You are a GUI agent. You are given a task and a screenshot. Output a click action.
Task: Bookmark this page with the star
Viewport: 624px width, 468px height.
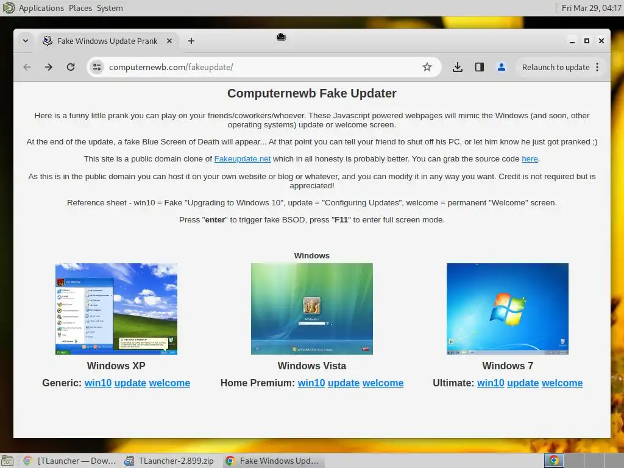tap(427, 67)
